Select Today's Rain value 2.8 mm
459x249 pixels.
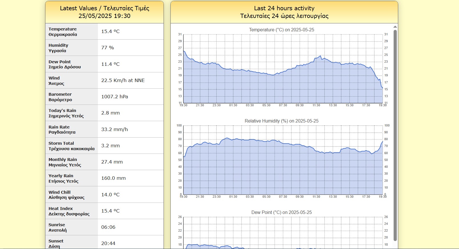(x=110, y=113)
